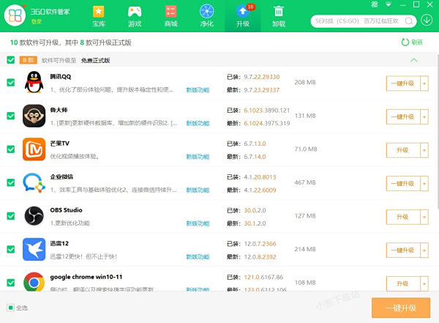Click 升级 button for OBS Studio

(403, 217)
